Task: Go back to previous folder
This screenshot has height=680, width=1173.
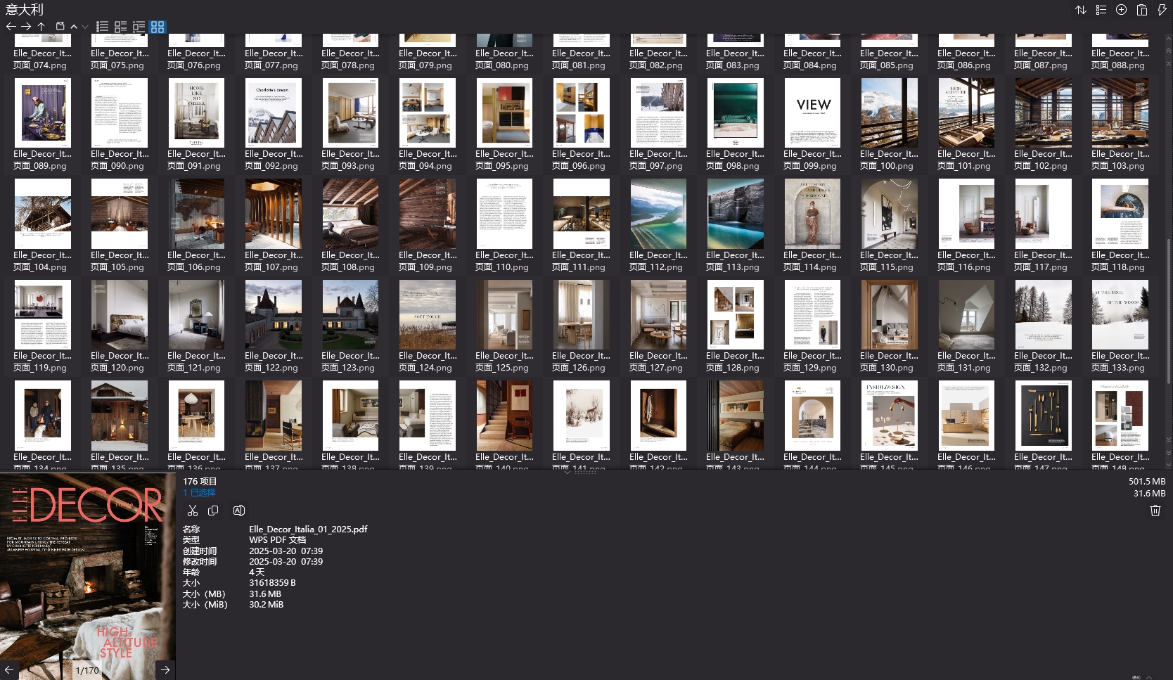Action: (x=11, y=26)
